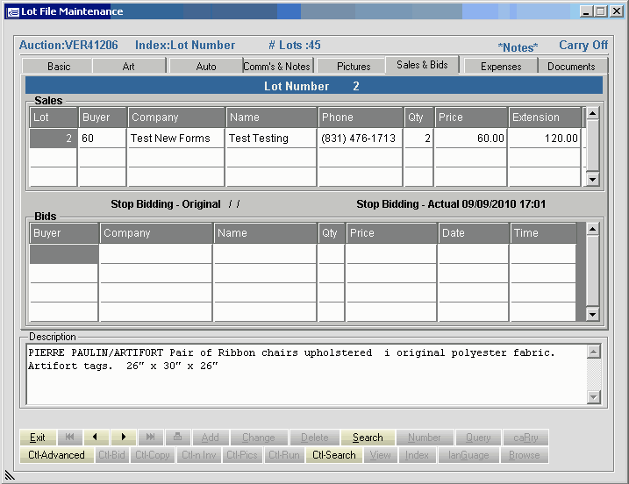Image resolution: width=629 pixels, height=484 pixels.
Task: Switch to the Expenses tab
Action: pyautogui.click(x=501, y=67)
